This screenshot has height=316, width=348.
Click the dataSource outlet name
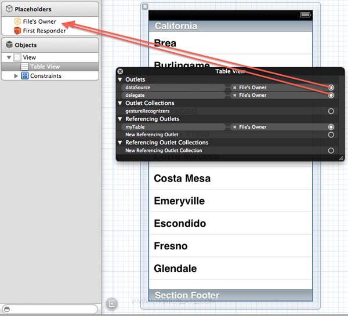tap(137, 88)
